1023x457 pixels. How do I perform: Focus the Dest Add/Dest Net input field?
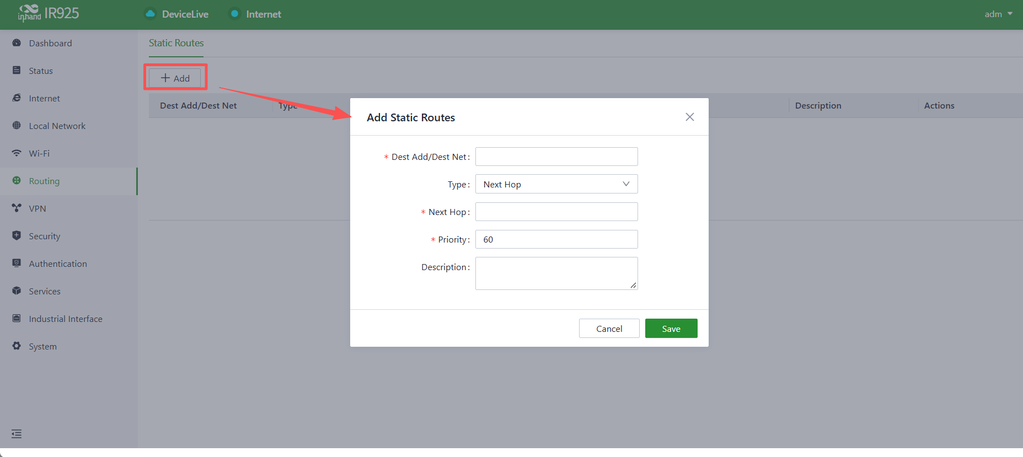[556, 157]
